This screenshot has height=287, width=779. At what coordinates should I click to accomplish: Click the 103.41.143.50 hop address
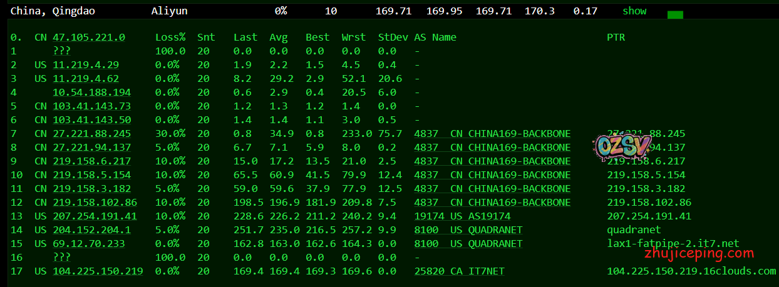tap(91, 120)
